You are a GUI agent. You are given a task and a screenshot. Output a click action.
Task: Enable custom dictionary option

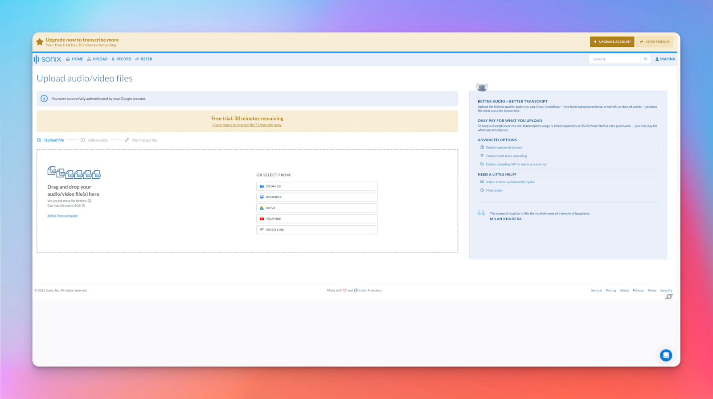(504, 148)
